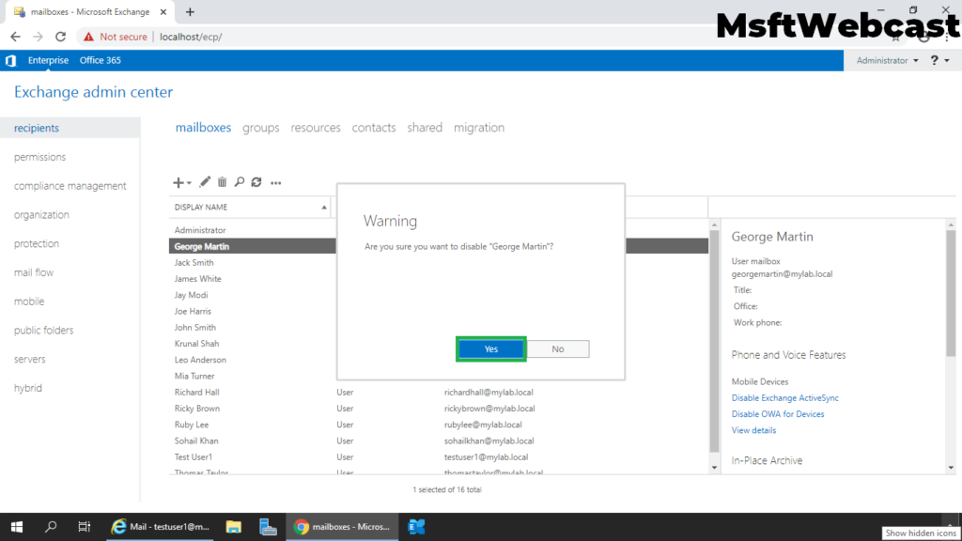Screen dimensions: 962x541
Task: Expand the arrow beside the add icon
Action: (189, 183)
